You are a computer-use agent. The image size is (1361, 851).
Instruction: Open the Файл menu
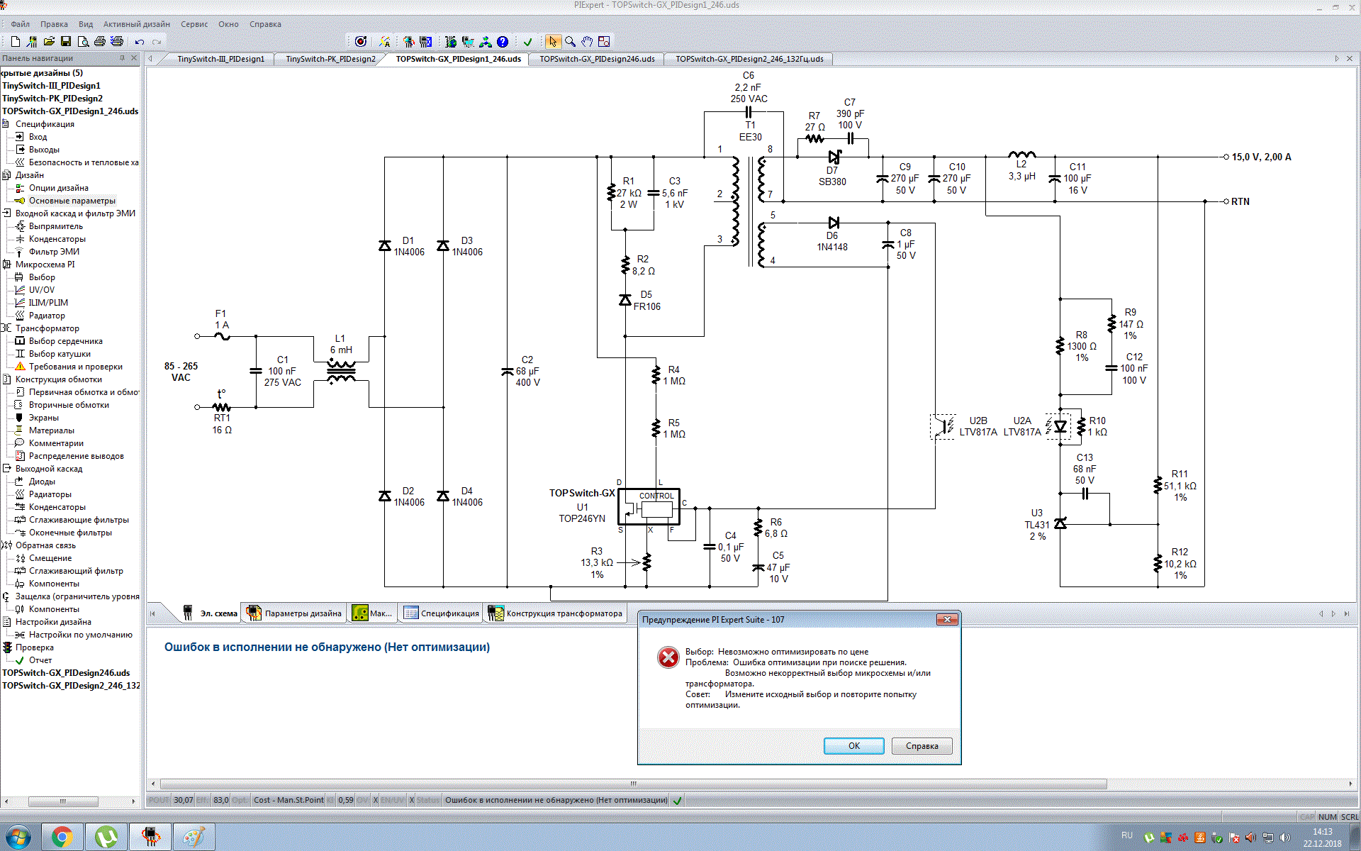[20, 24]
